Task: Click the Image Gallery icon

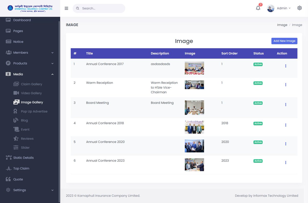Action: pos(16,102)
